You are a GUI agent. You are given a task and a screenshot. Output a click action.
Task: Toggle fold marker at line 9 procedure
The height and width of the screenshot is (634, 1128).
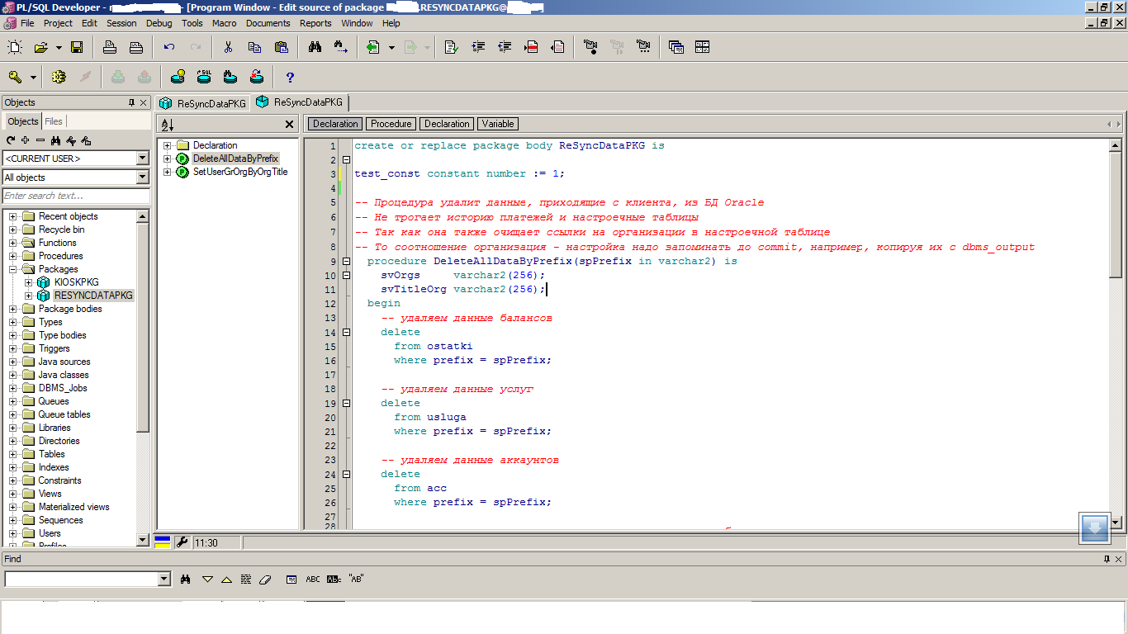point(347,262)
